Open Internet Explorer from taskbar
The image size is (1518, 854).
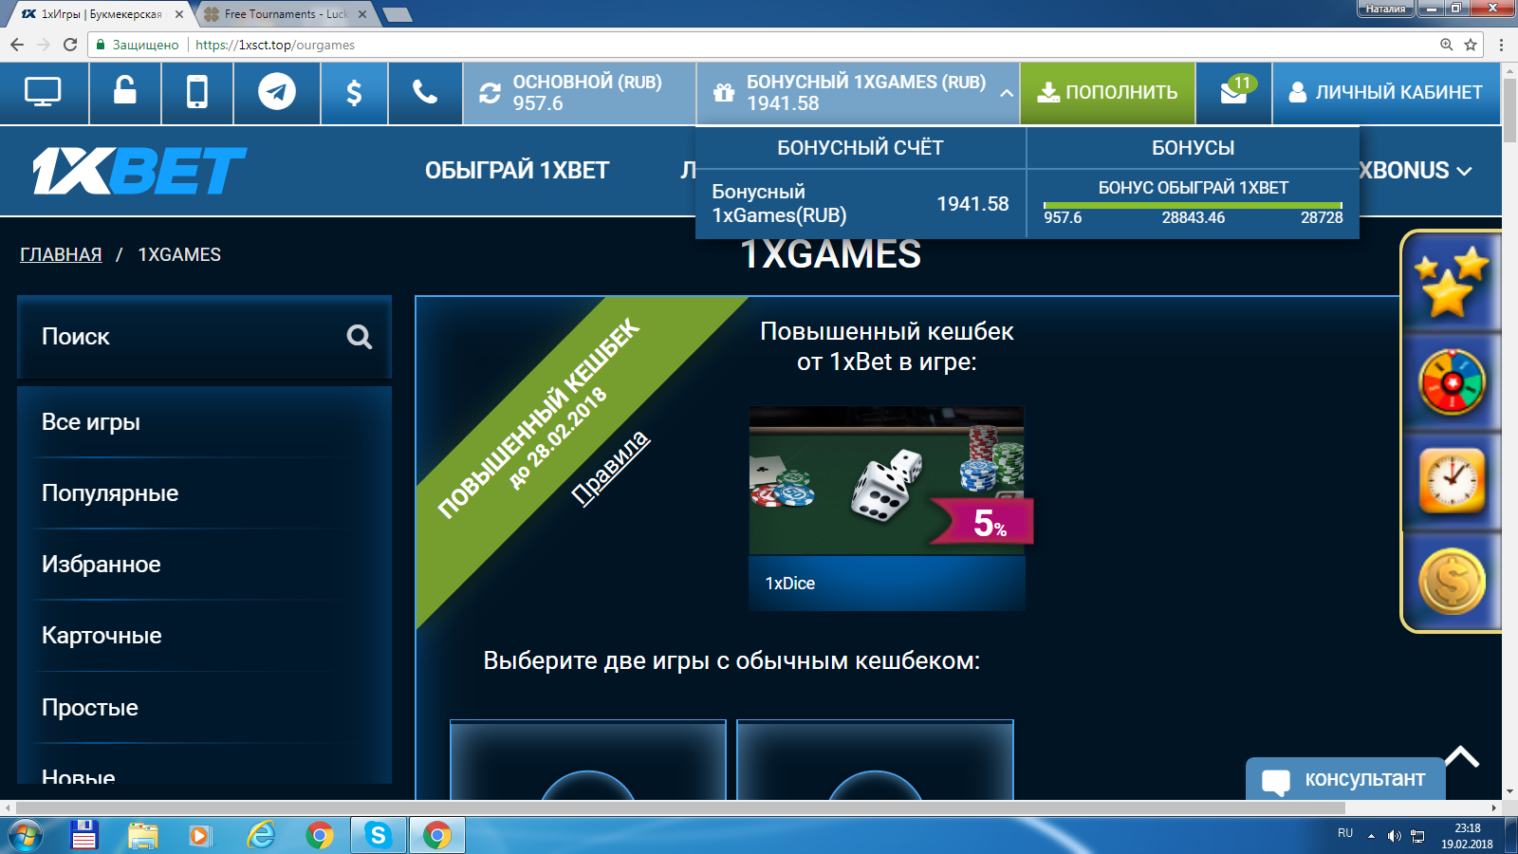pos(261,835)
